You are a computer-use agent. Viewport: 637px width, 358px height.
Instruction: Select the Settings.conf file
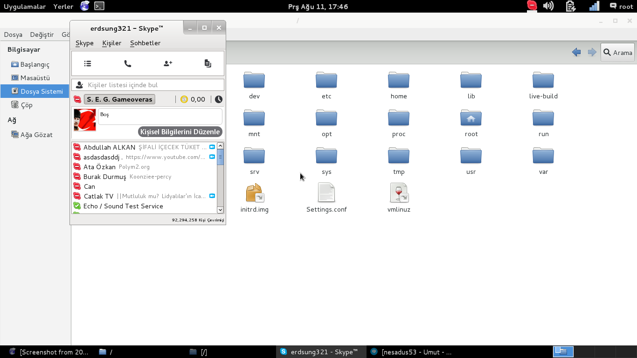click(326, 198)
